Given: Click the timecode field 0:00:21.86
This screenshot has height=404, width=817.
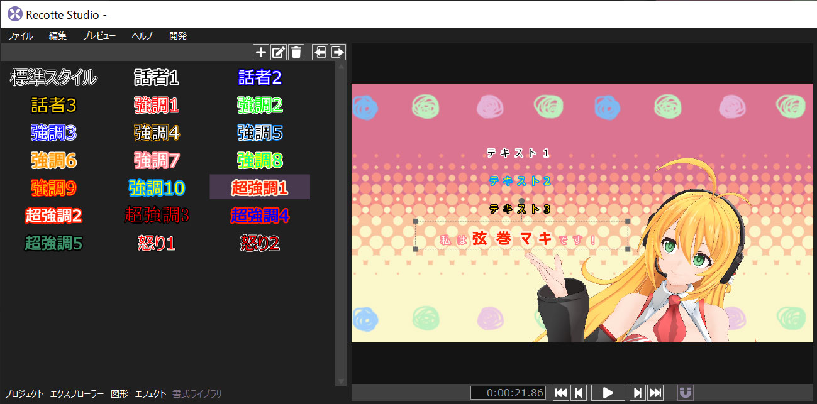Looking at the screenshot, I should [x=508, y=393].
